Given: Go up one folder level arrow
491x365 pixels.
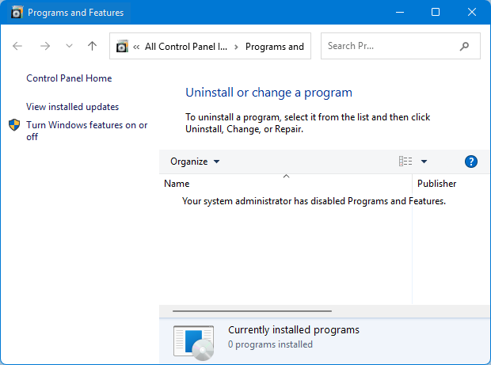Looking at the screenshot, I should 92,47.
